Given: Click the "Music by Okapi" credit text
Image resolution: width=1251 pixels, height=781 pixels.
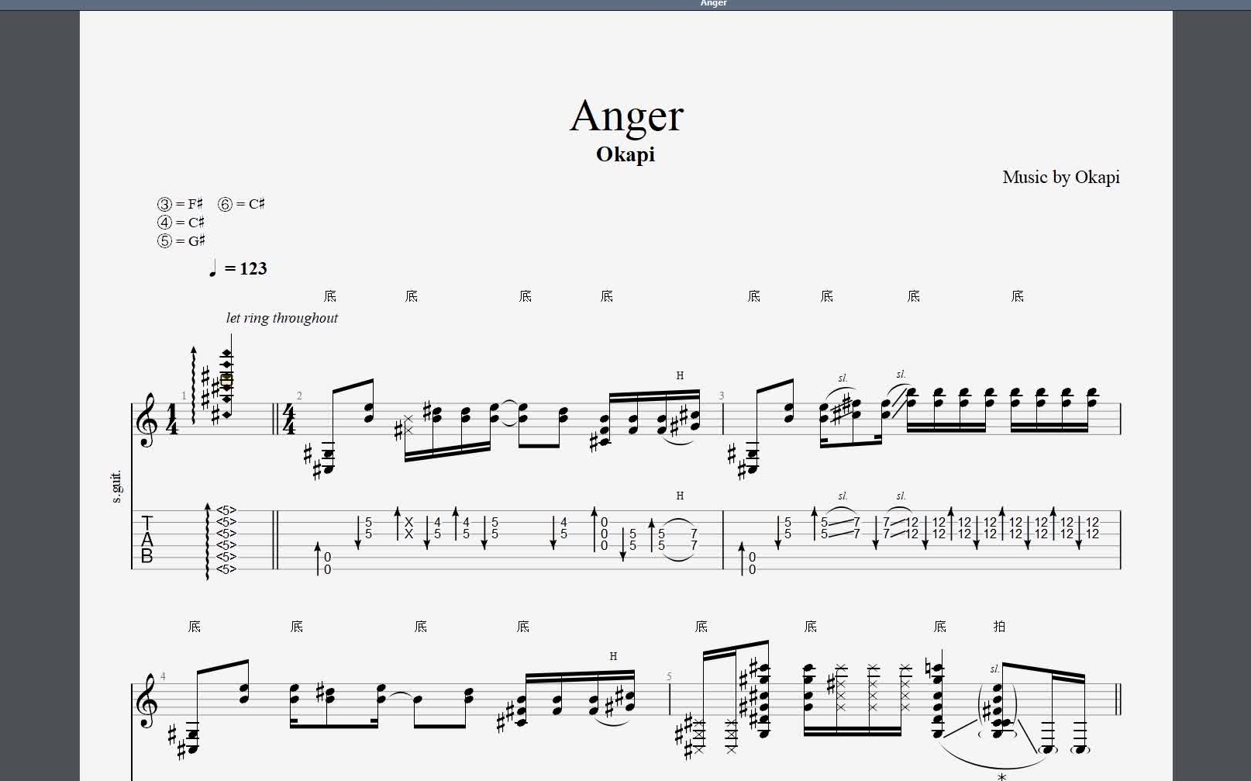Looking at the screenshot, I should point(1060,178).
